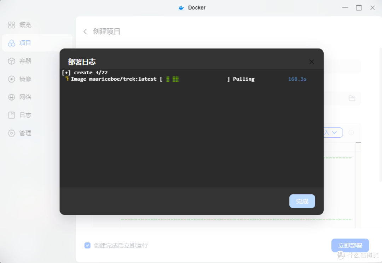Viewport: 382px width, 263px height.
Task: Click the 管理 gear icon
Action: pyautogui.click(x=11, y=133)
